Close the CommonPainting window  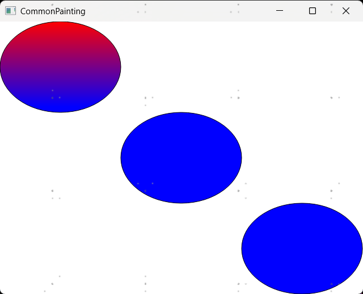point(345,11)
